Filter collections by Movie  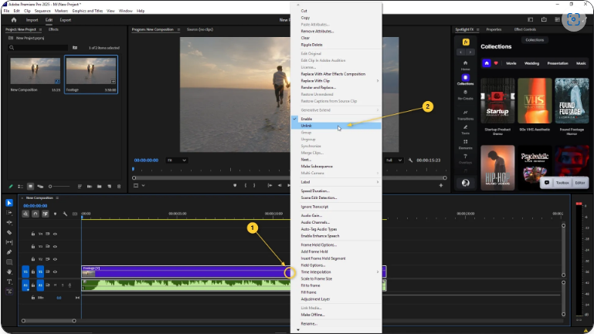tap(511, 63)
